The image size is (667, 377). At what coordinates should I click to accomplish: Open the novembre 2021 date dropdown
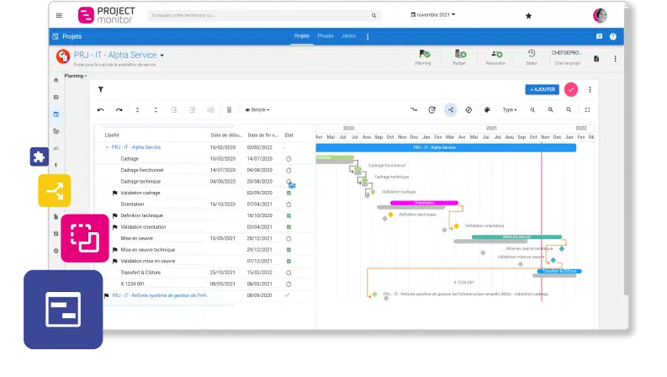tap(433, 15)
